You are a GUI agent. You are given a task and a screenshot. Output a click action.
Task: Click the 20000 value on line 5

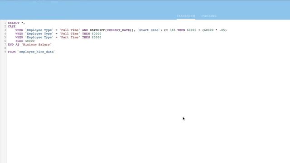tap(97, 37)
